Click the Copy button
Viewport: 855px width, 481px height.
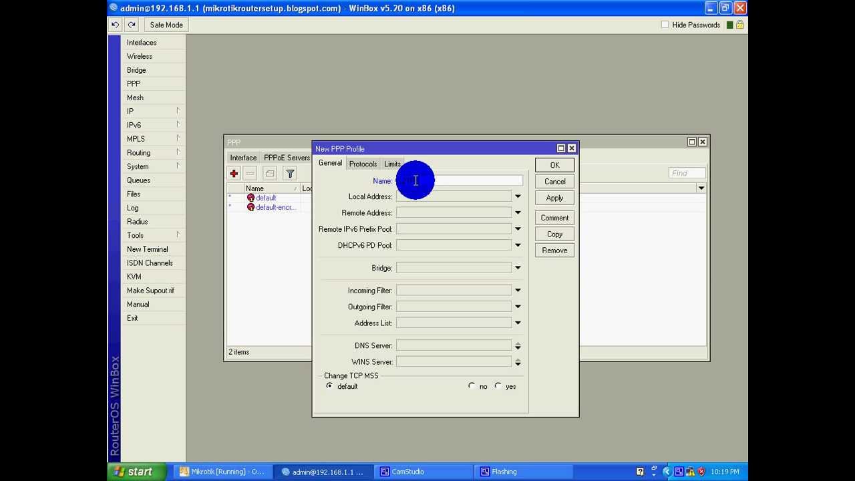pyautogui.click(x=554, y=234)
